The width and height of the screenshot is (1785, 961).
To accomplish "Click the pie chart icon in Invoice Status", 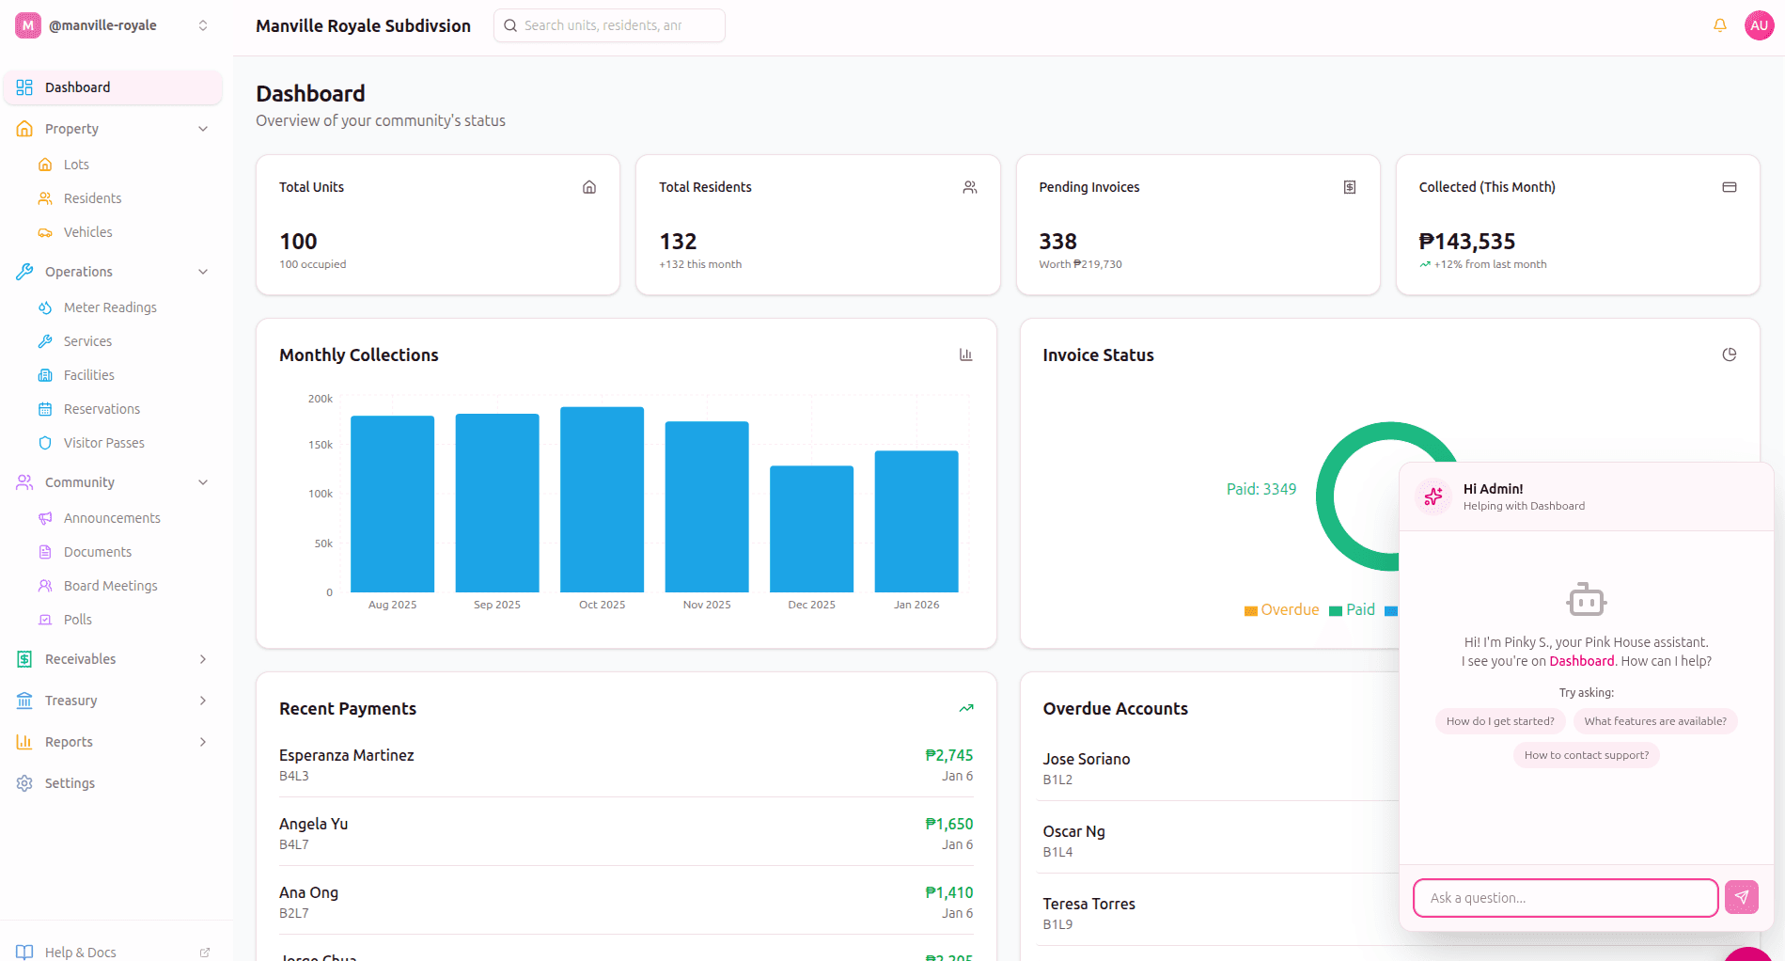I will click(x=1729, y=354).
